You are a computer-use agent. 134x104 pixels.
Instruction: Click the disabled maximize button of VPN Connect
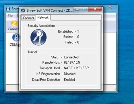coord(85,9)
